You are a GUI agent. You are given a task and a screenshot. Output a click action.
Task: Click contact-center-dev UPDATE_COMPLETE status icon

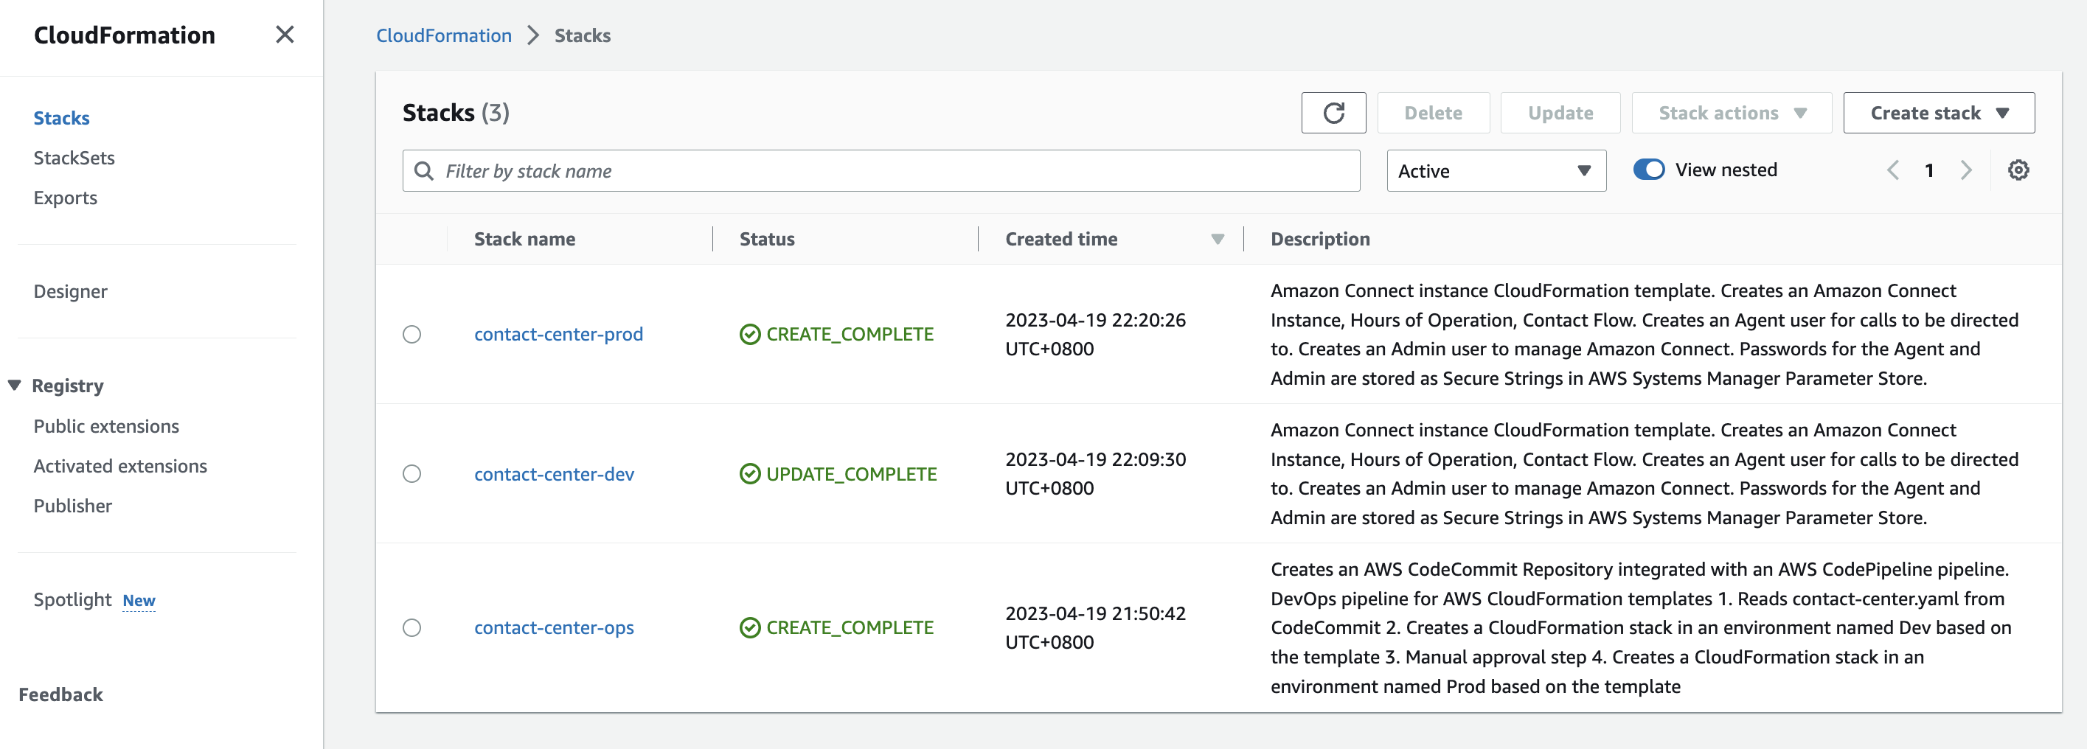coord(750,474)
